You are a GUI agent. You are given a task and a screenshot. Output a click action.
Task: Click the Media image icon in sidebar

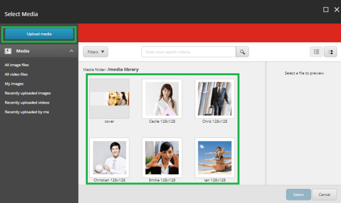[x=8, y=51]
